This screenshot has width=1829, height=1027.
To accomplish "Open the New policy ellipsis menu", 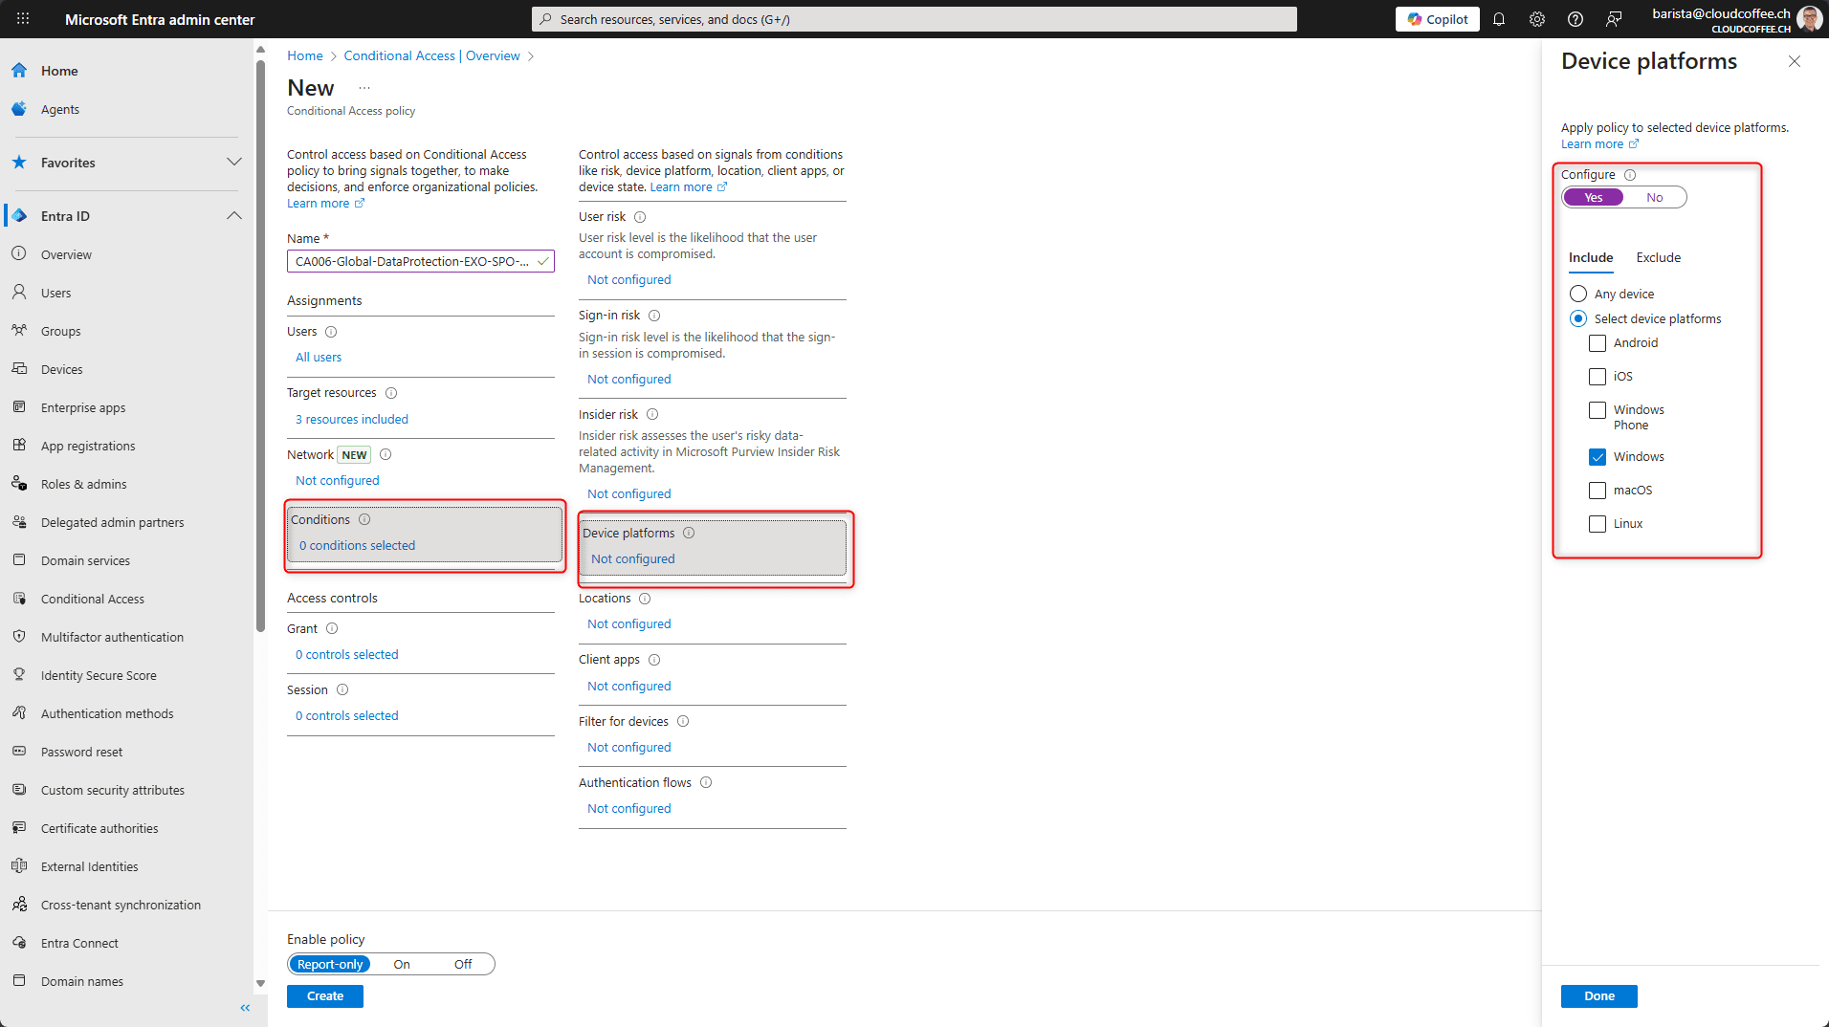I will pos(364,88).
